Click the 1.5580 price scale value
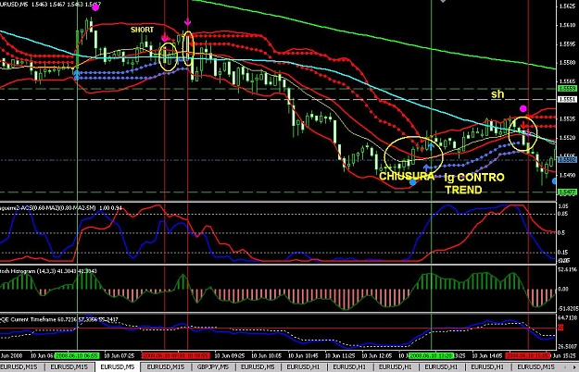579x372 pixels. click(x=568, y=62)
